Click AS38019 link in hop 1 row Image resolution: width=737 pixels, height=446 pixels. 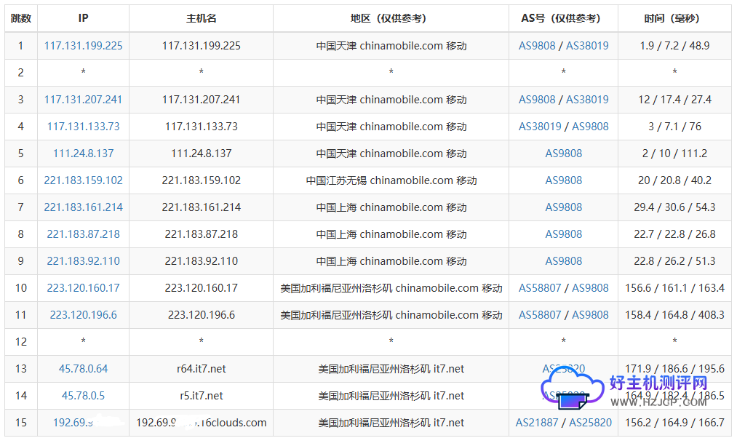[x=587, y=46]
